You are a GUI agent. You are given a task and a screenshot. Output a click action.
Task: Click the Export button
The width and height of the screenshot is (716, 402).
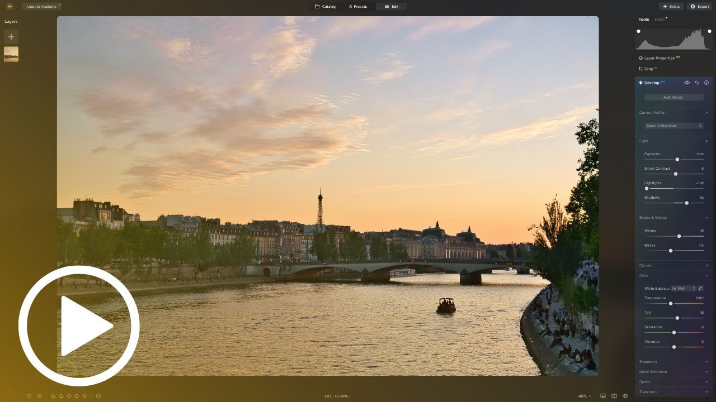(700, 7)
